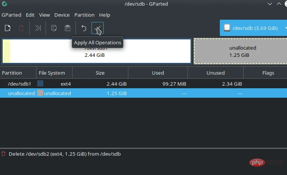This screenshot has width=287, height=175.
Task: Open the Partition menu
Action: click(x=84, y=15)
